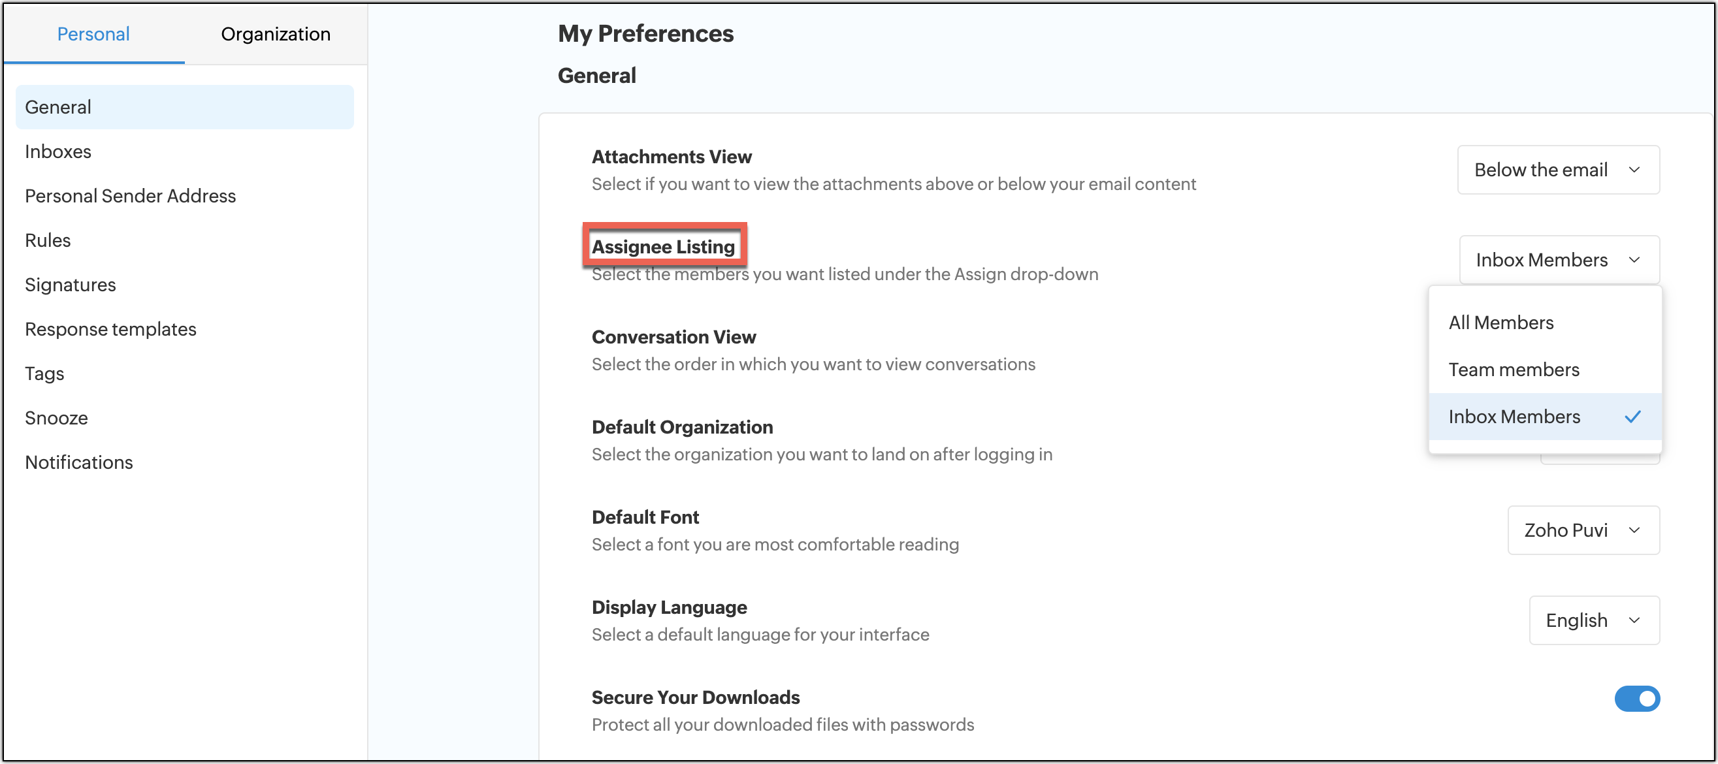This screenshot has width=1718, height=764.
Task: Select All Members from the list
Action: point(1500,323)
